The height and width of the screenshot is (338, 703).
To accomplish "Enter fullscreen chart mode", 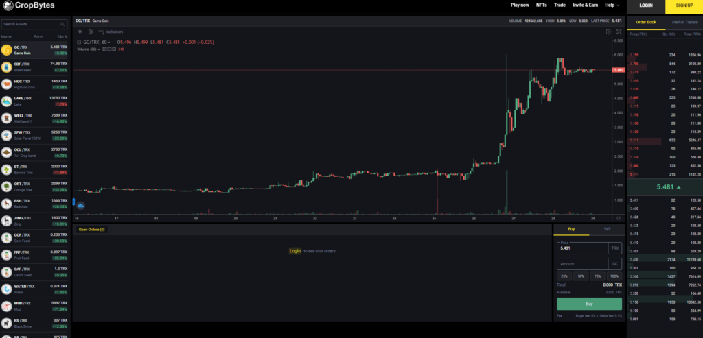I will click(x=619, y=32).
